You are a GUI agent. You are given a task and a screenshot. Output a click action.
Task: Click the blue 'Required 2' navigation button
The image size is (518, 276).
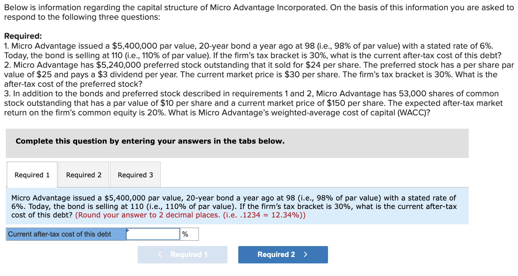(x=283, y=255)
